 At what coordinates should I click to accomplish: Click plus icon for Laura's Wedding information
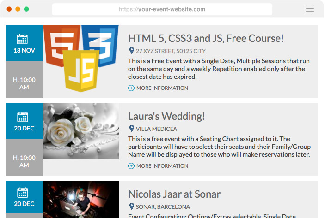pyautogui.click(x=131, y=166)
